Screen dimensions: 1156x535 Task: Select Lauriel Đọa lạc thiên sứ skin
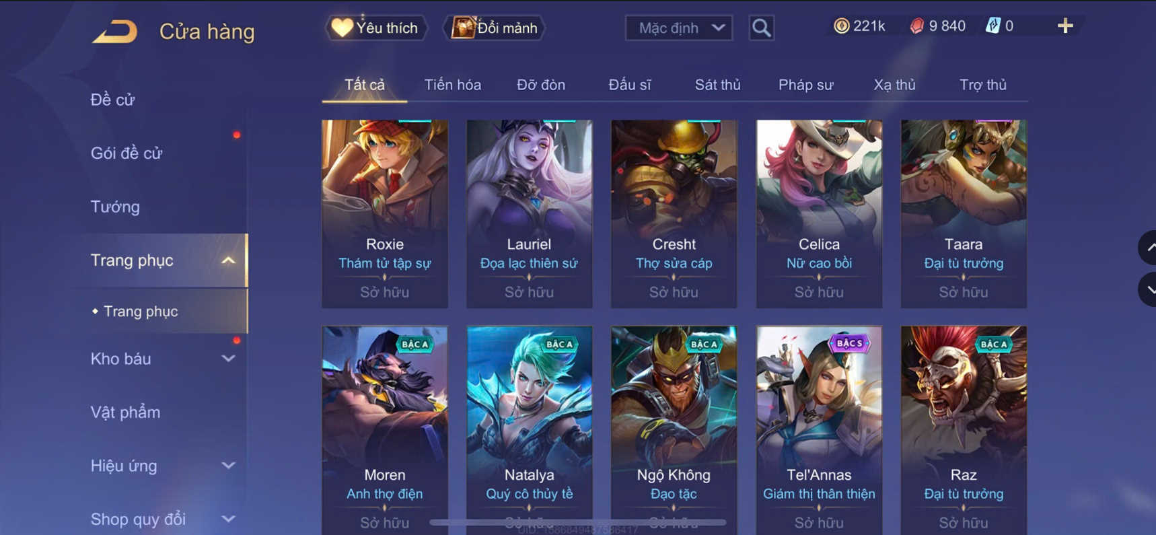(529, 213)
